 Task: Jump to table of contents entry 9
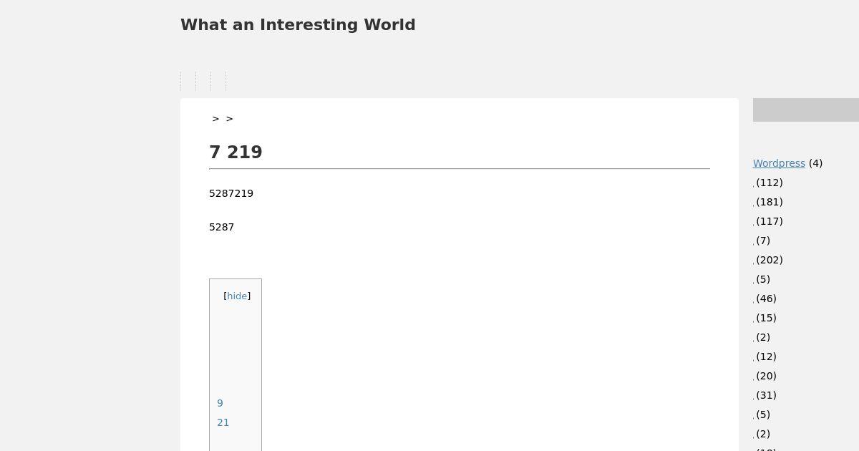click(220, 404)
